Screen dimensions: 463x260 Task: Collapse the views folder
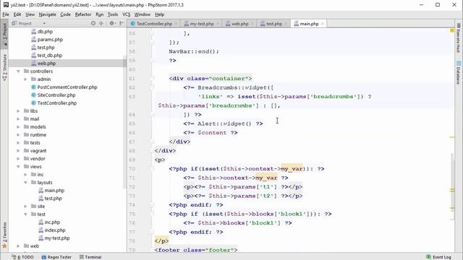tap(18, 167)
